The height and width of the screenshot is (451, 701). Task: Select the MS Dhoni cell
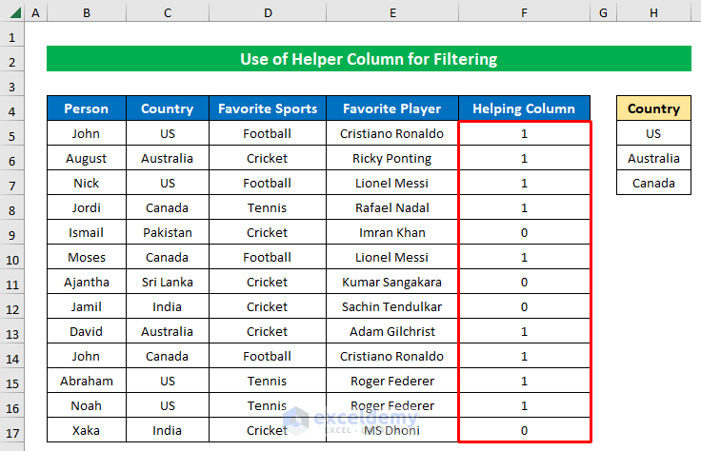(x=392, y=430)
